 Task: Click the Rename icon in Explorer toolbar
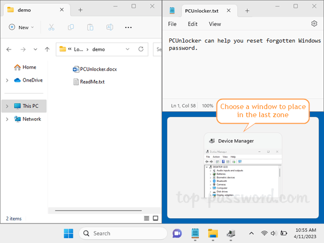(x=110, y=27)
